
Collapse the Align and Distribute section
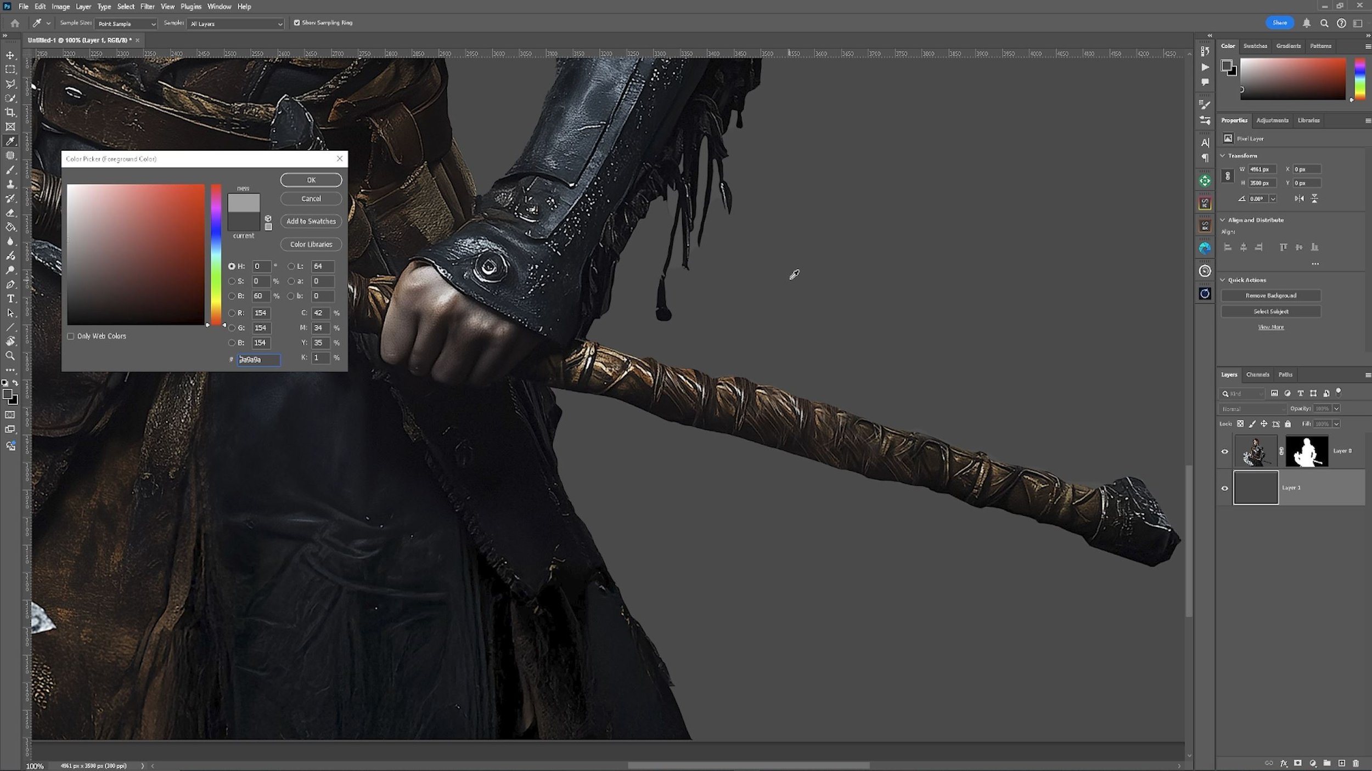pos(1223,220)
